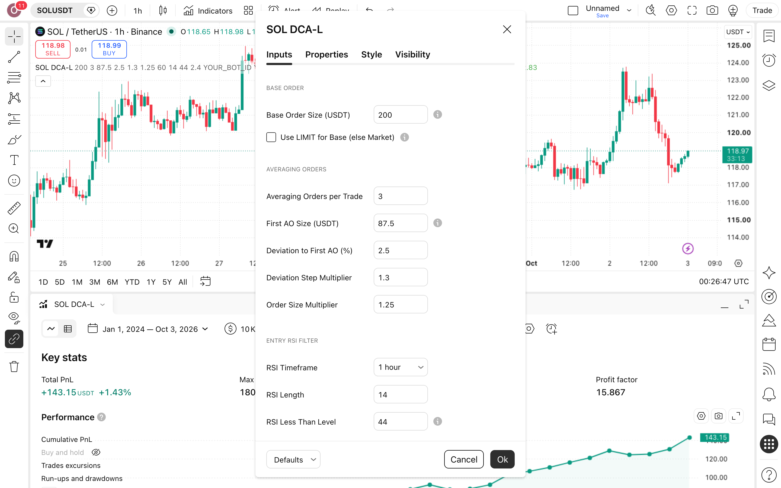Viewport: 781px width, 488px height.
Task: Open the emoji icons tool
Action: point(14,181)
